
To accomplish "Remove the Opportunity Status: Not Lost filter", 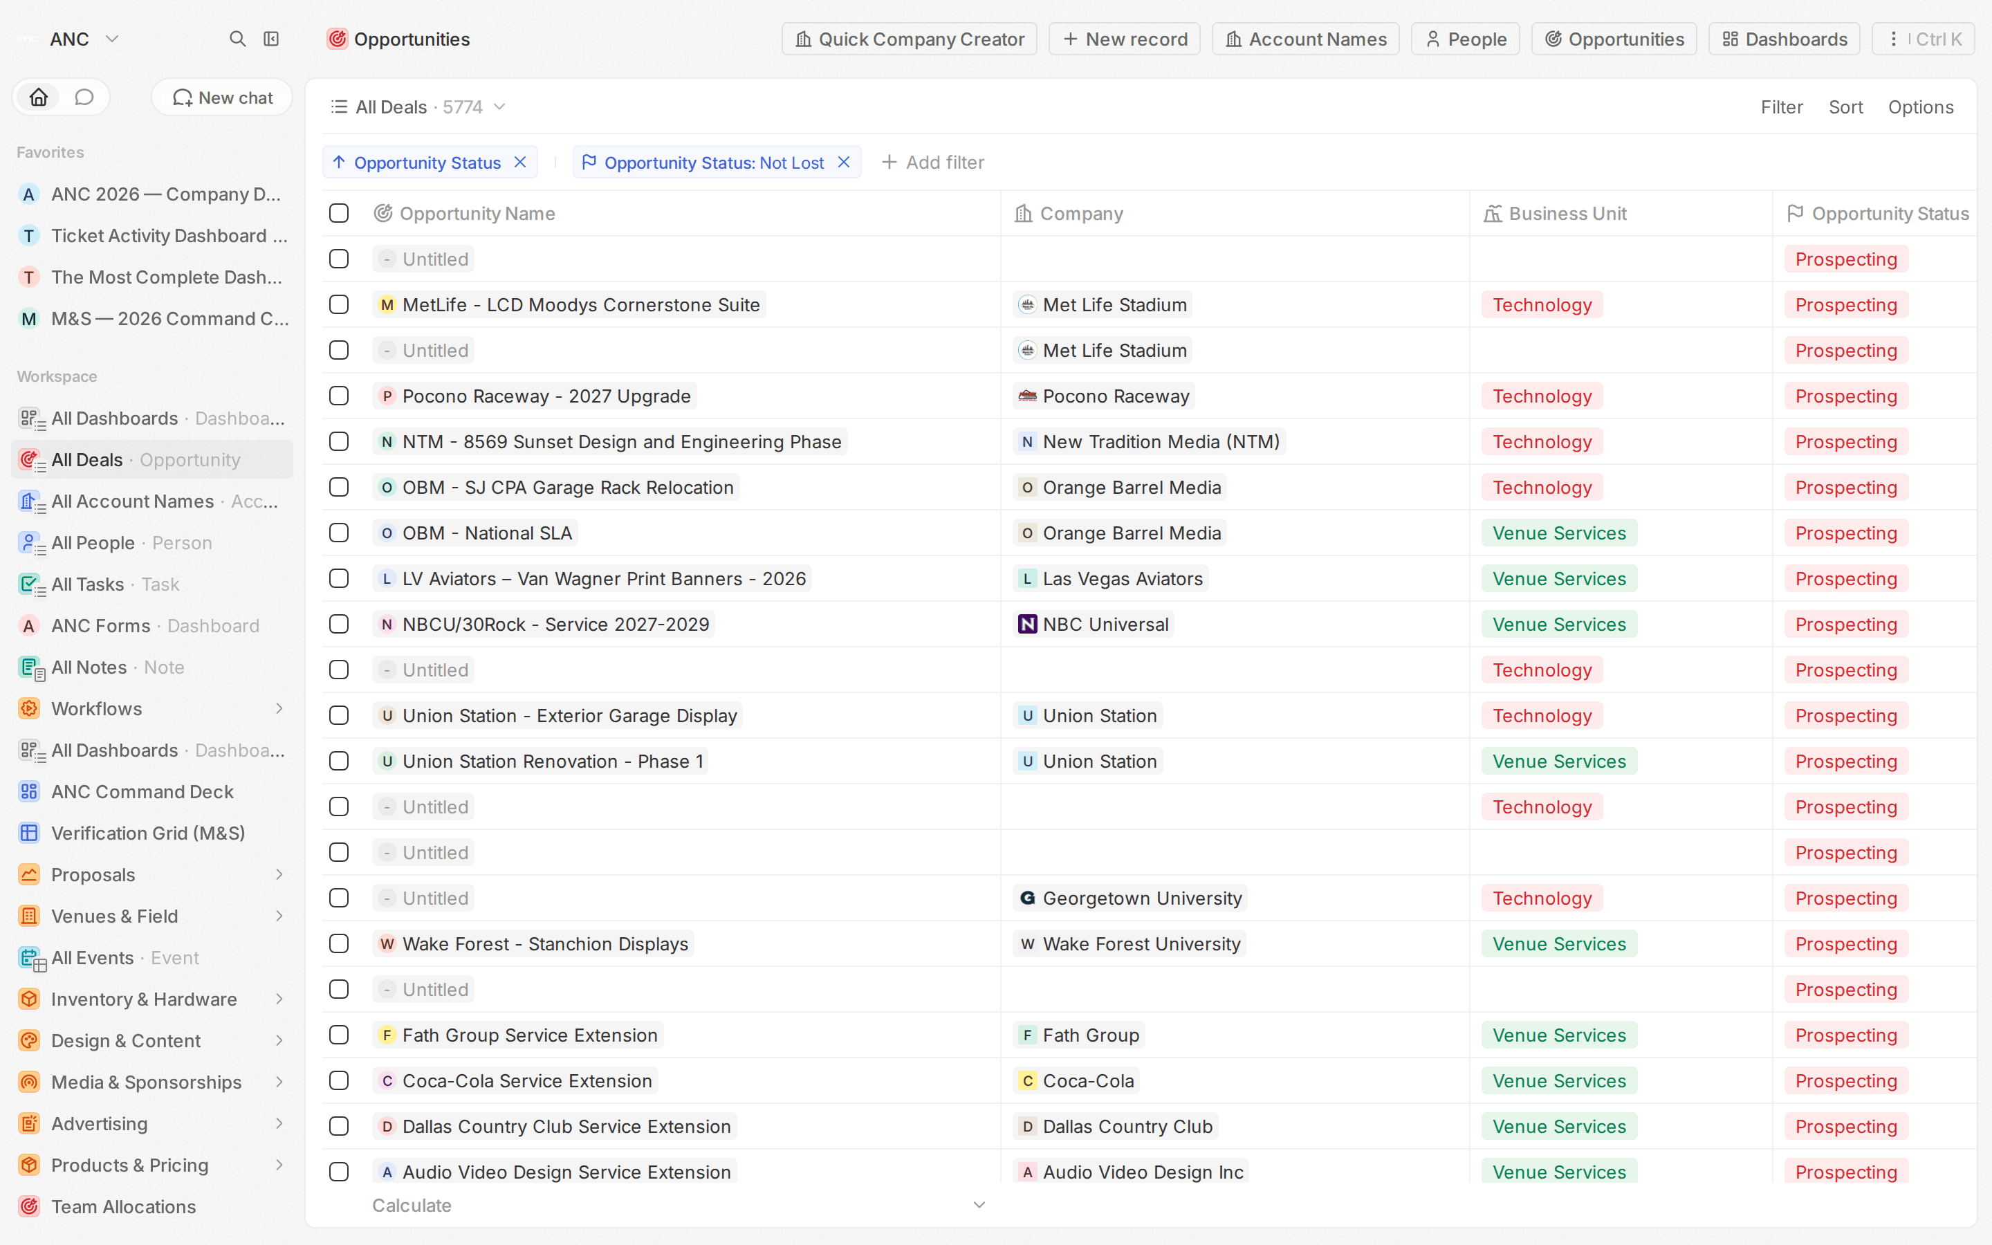I will point(844,163).
